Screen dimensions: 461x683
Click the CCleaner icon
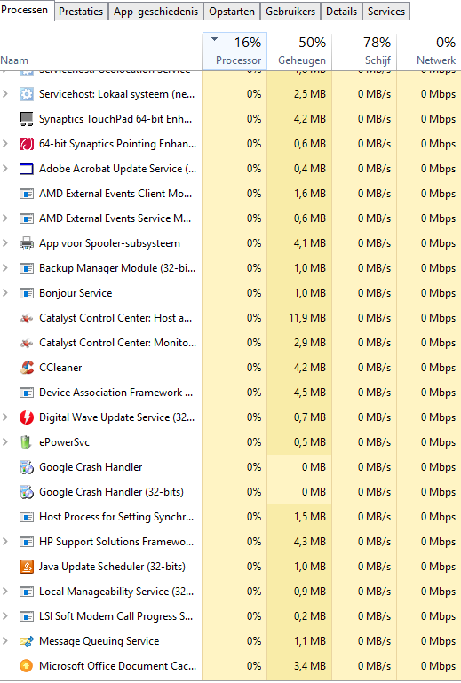click(x=27, y=368)
